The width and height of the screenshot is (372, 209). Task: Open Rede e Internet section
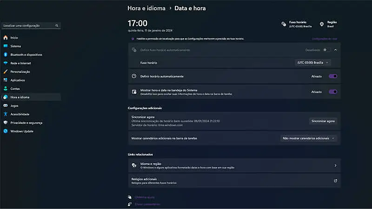pos(20,63)
